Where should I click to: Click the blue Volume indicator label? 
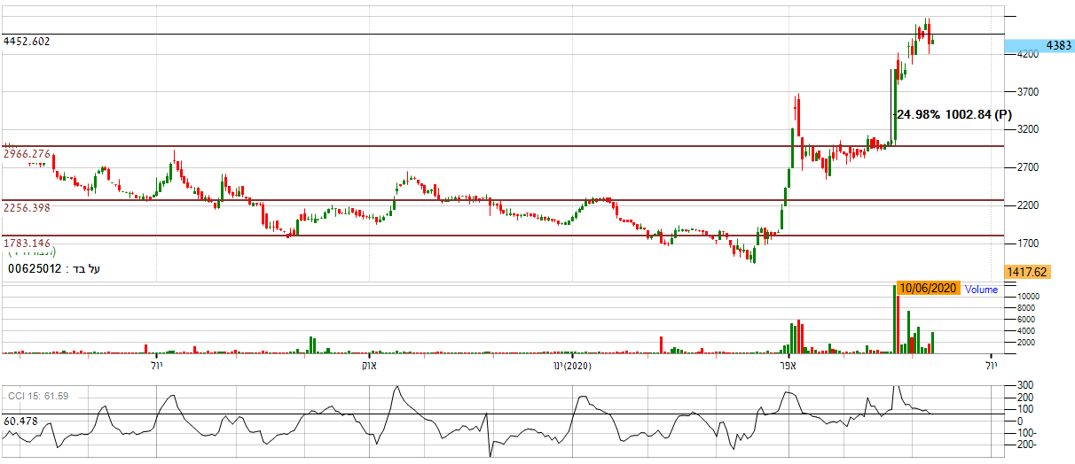(x=981, y=290)
